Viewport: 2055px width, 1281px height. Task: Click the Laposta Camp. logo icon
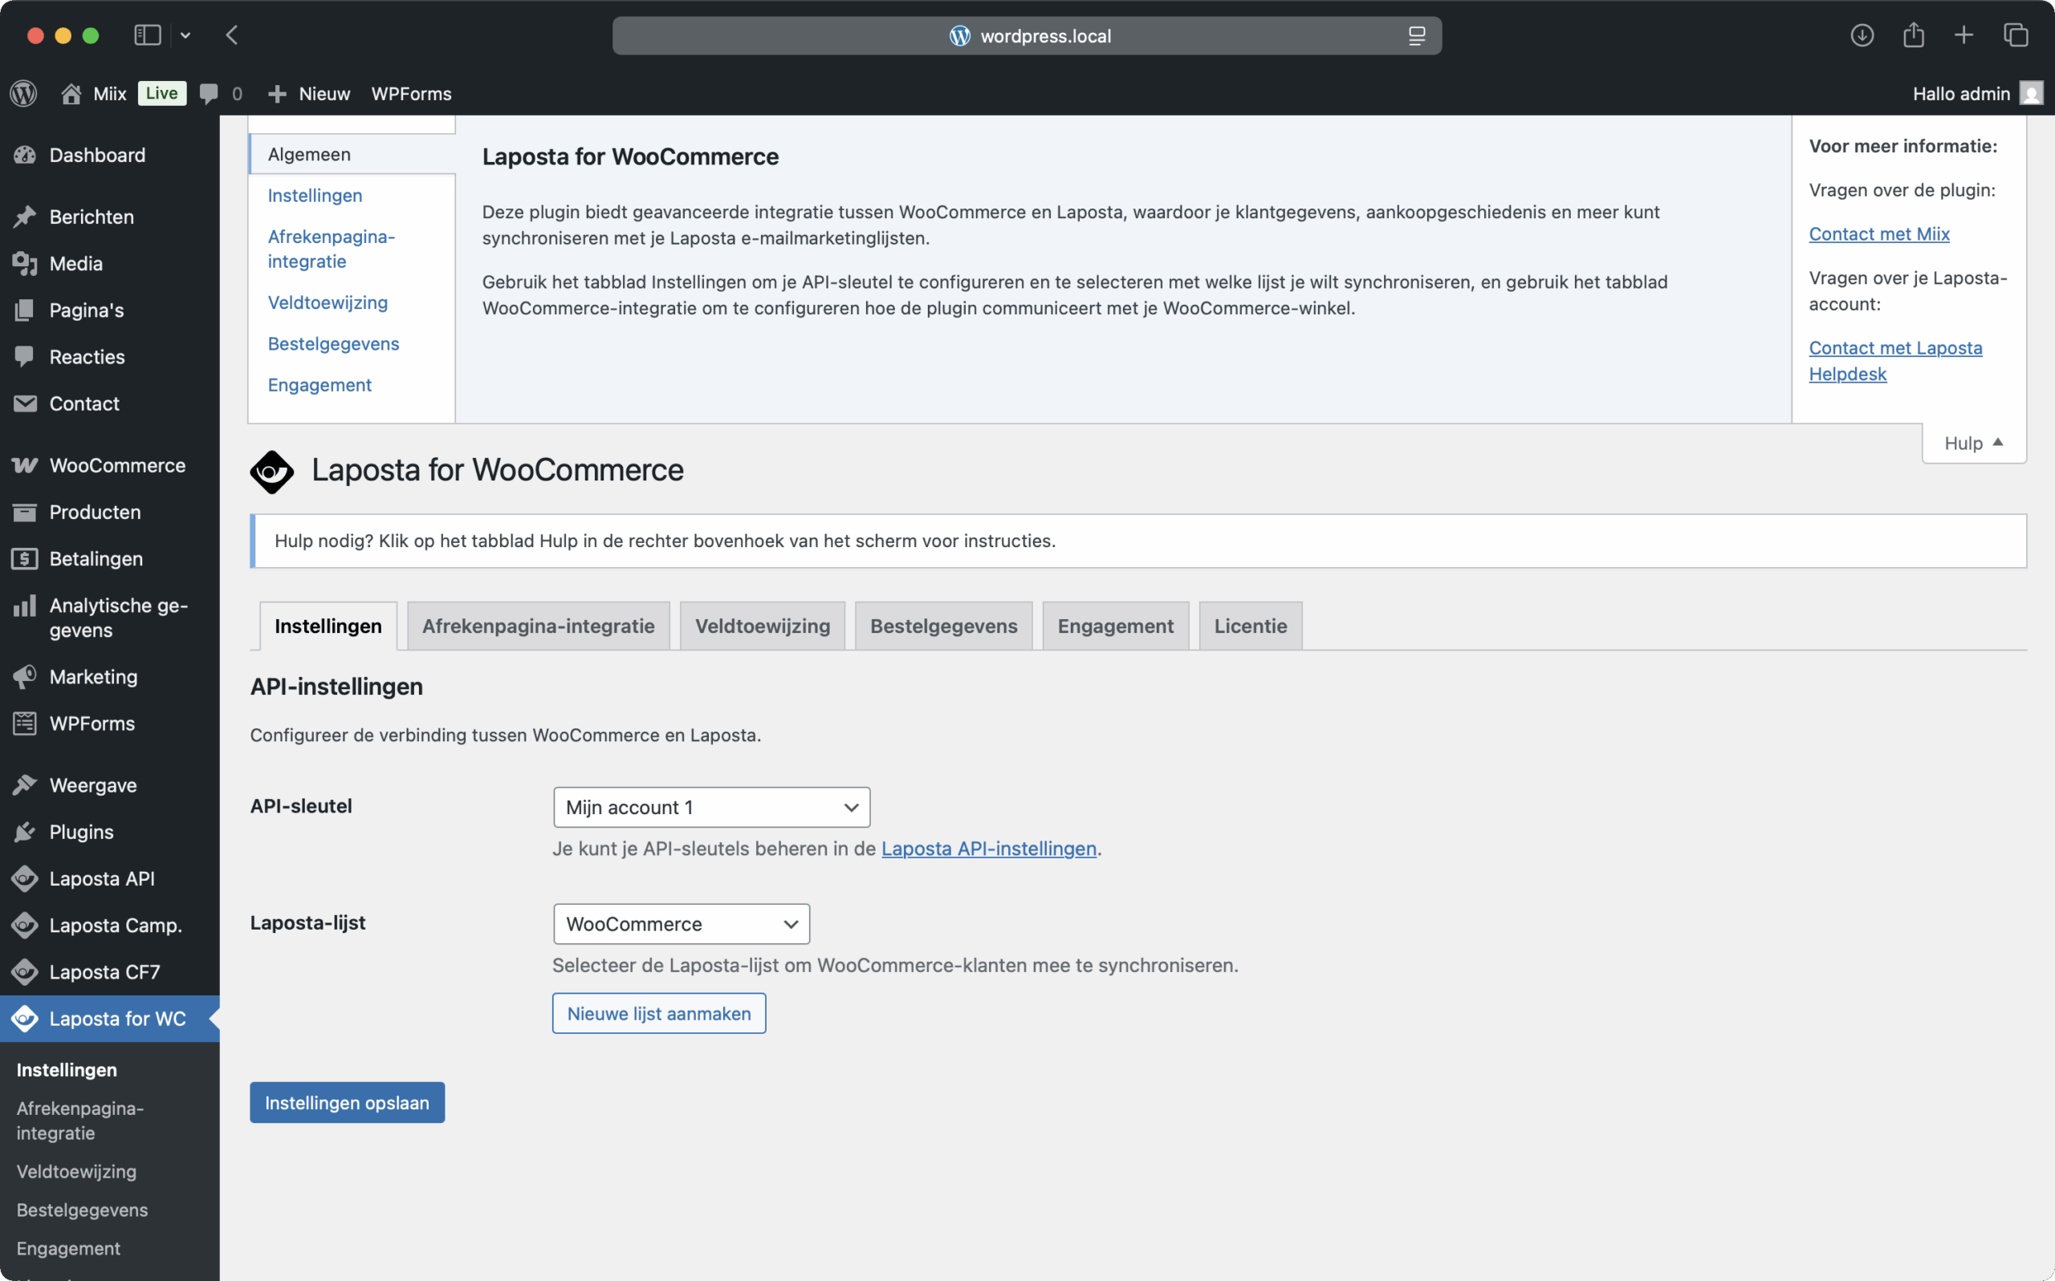pyautogui.click(x=25, y=925)
